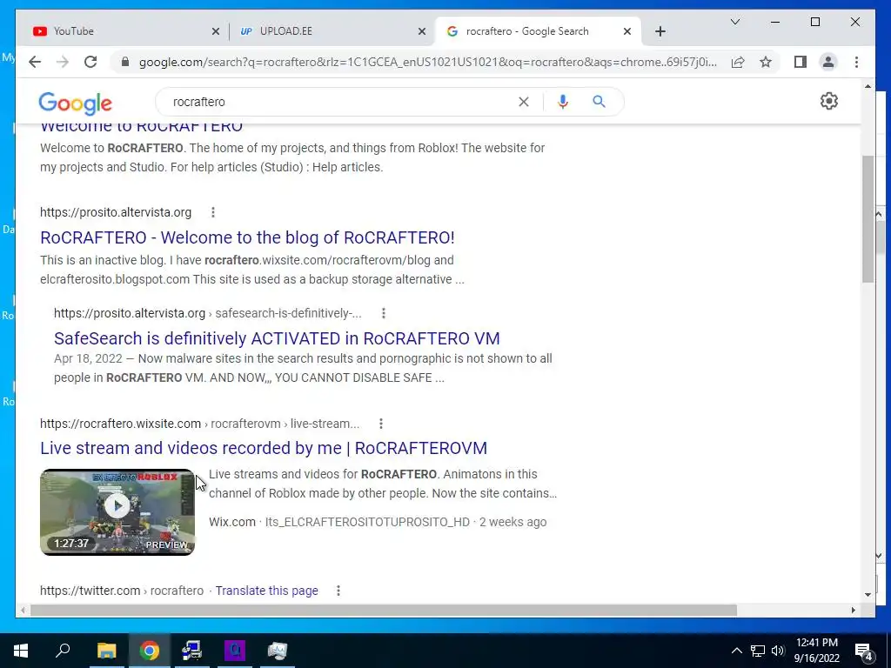The image size is (891, 668).
Task: Open the tab search dropdown chevron
Action: tap(734, 22)
